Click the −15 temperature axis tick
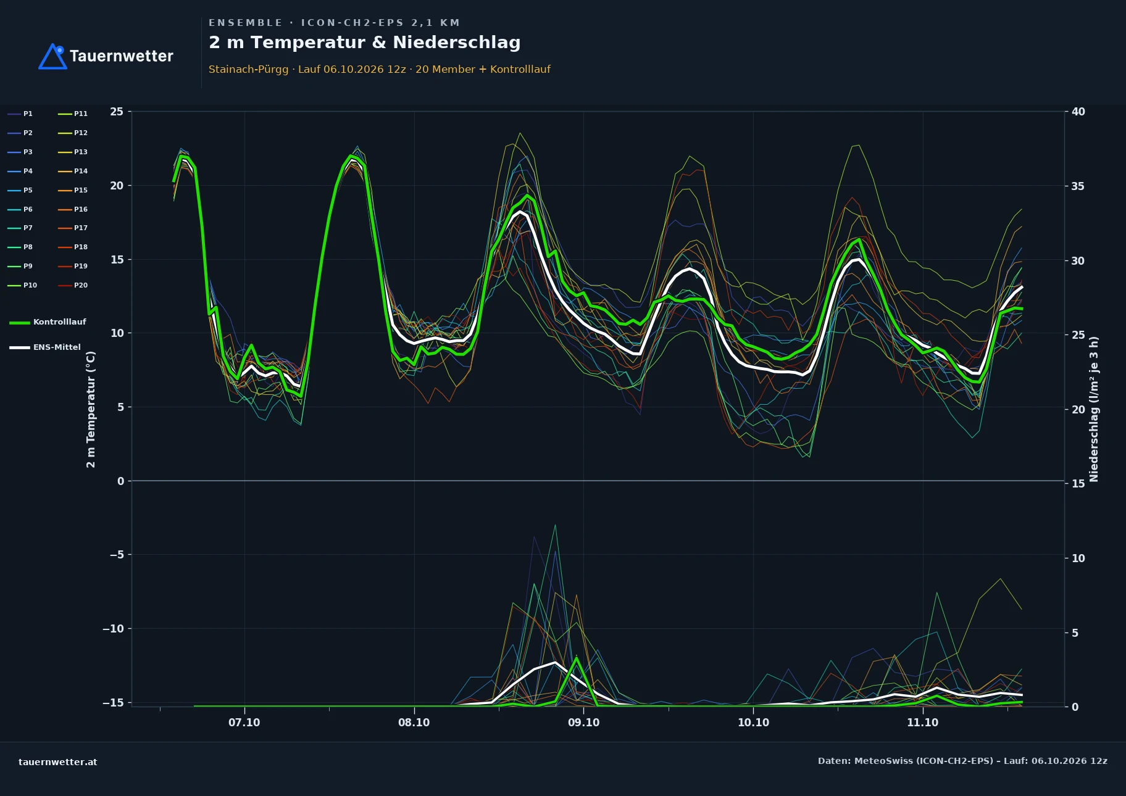This screenshot has width=1126, height=796. point(113,703)
